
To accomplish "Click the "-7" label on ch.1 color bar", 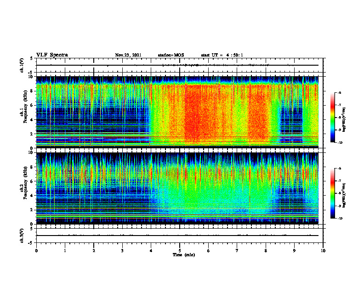I will (339, 105).
